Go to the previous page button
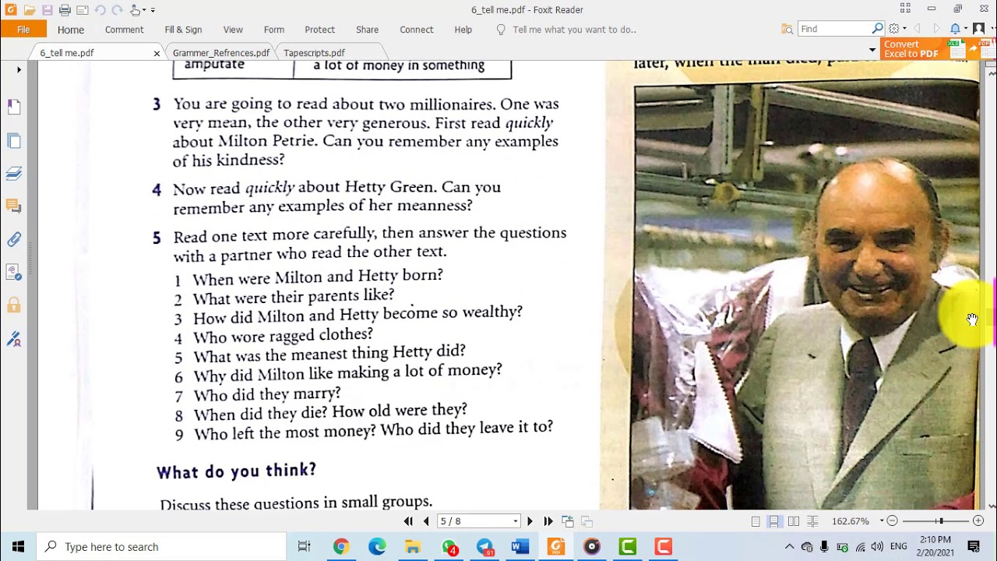This screenshot has width=997, height=561. point(426,521)
